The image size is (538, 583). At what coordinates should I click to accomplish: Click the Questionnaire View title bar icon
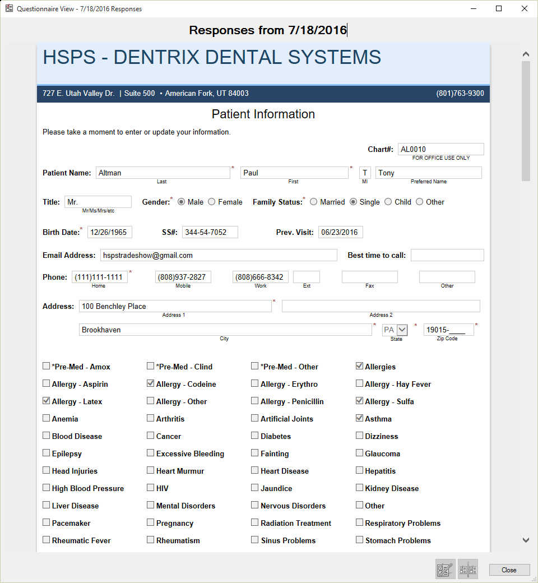click(9, 8)
